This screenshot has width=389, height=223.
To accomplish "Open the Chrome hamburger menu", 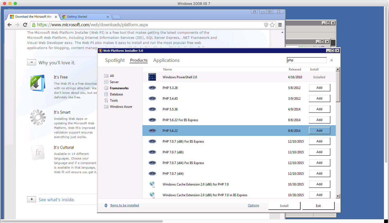I will click(x=280, y=25).
